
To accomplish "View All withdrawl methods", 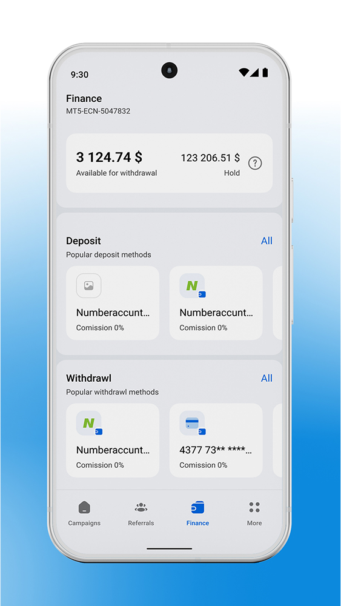I will 267,378.
